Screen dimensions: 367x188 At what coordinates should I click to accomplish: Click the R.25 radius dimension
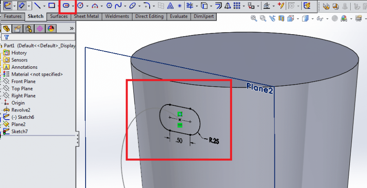point(214,140)
